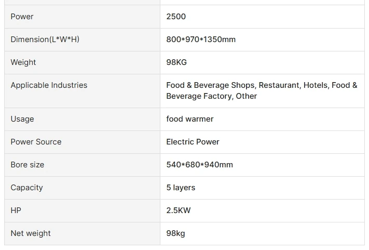Viewport: 369px width, 250px height.
Task: Click the Power Source label
Action: coord(36,142)
